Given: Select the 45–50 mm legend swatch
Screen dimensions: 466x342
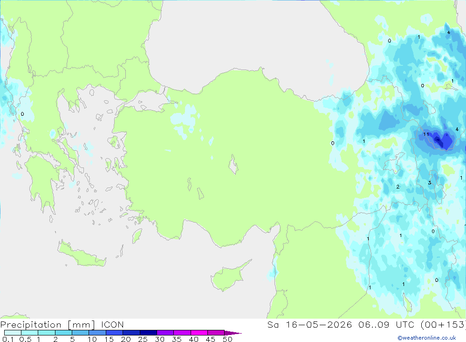Looking at the screenshot, I should coord(216,333).
